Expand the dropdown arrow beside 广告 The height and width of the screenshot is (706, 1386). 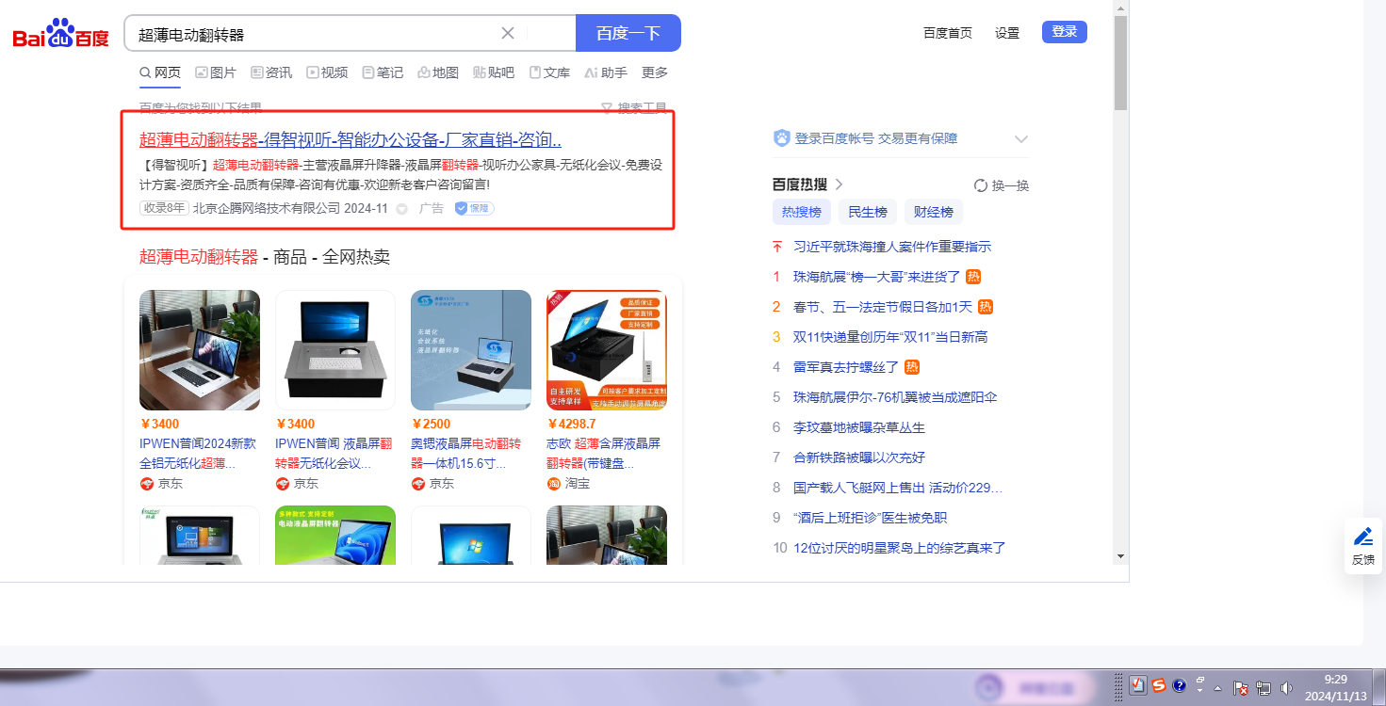(402, 209)
